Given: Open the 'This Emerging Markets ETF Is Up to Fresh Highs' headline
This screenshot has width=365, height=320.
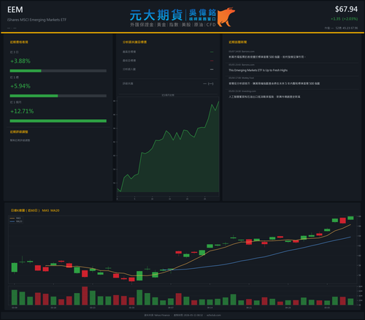Looking at the screenshot, I should coord(258,70).
